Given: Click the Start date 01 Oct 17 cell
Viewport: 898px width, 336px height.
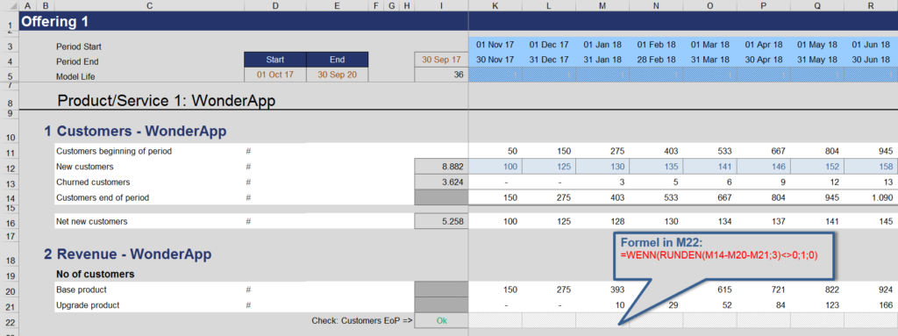Looking at the screenshot, I should [x=274, y=75].
